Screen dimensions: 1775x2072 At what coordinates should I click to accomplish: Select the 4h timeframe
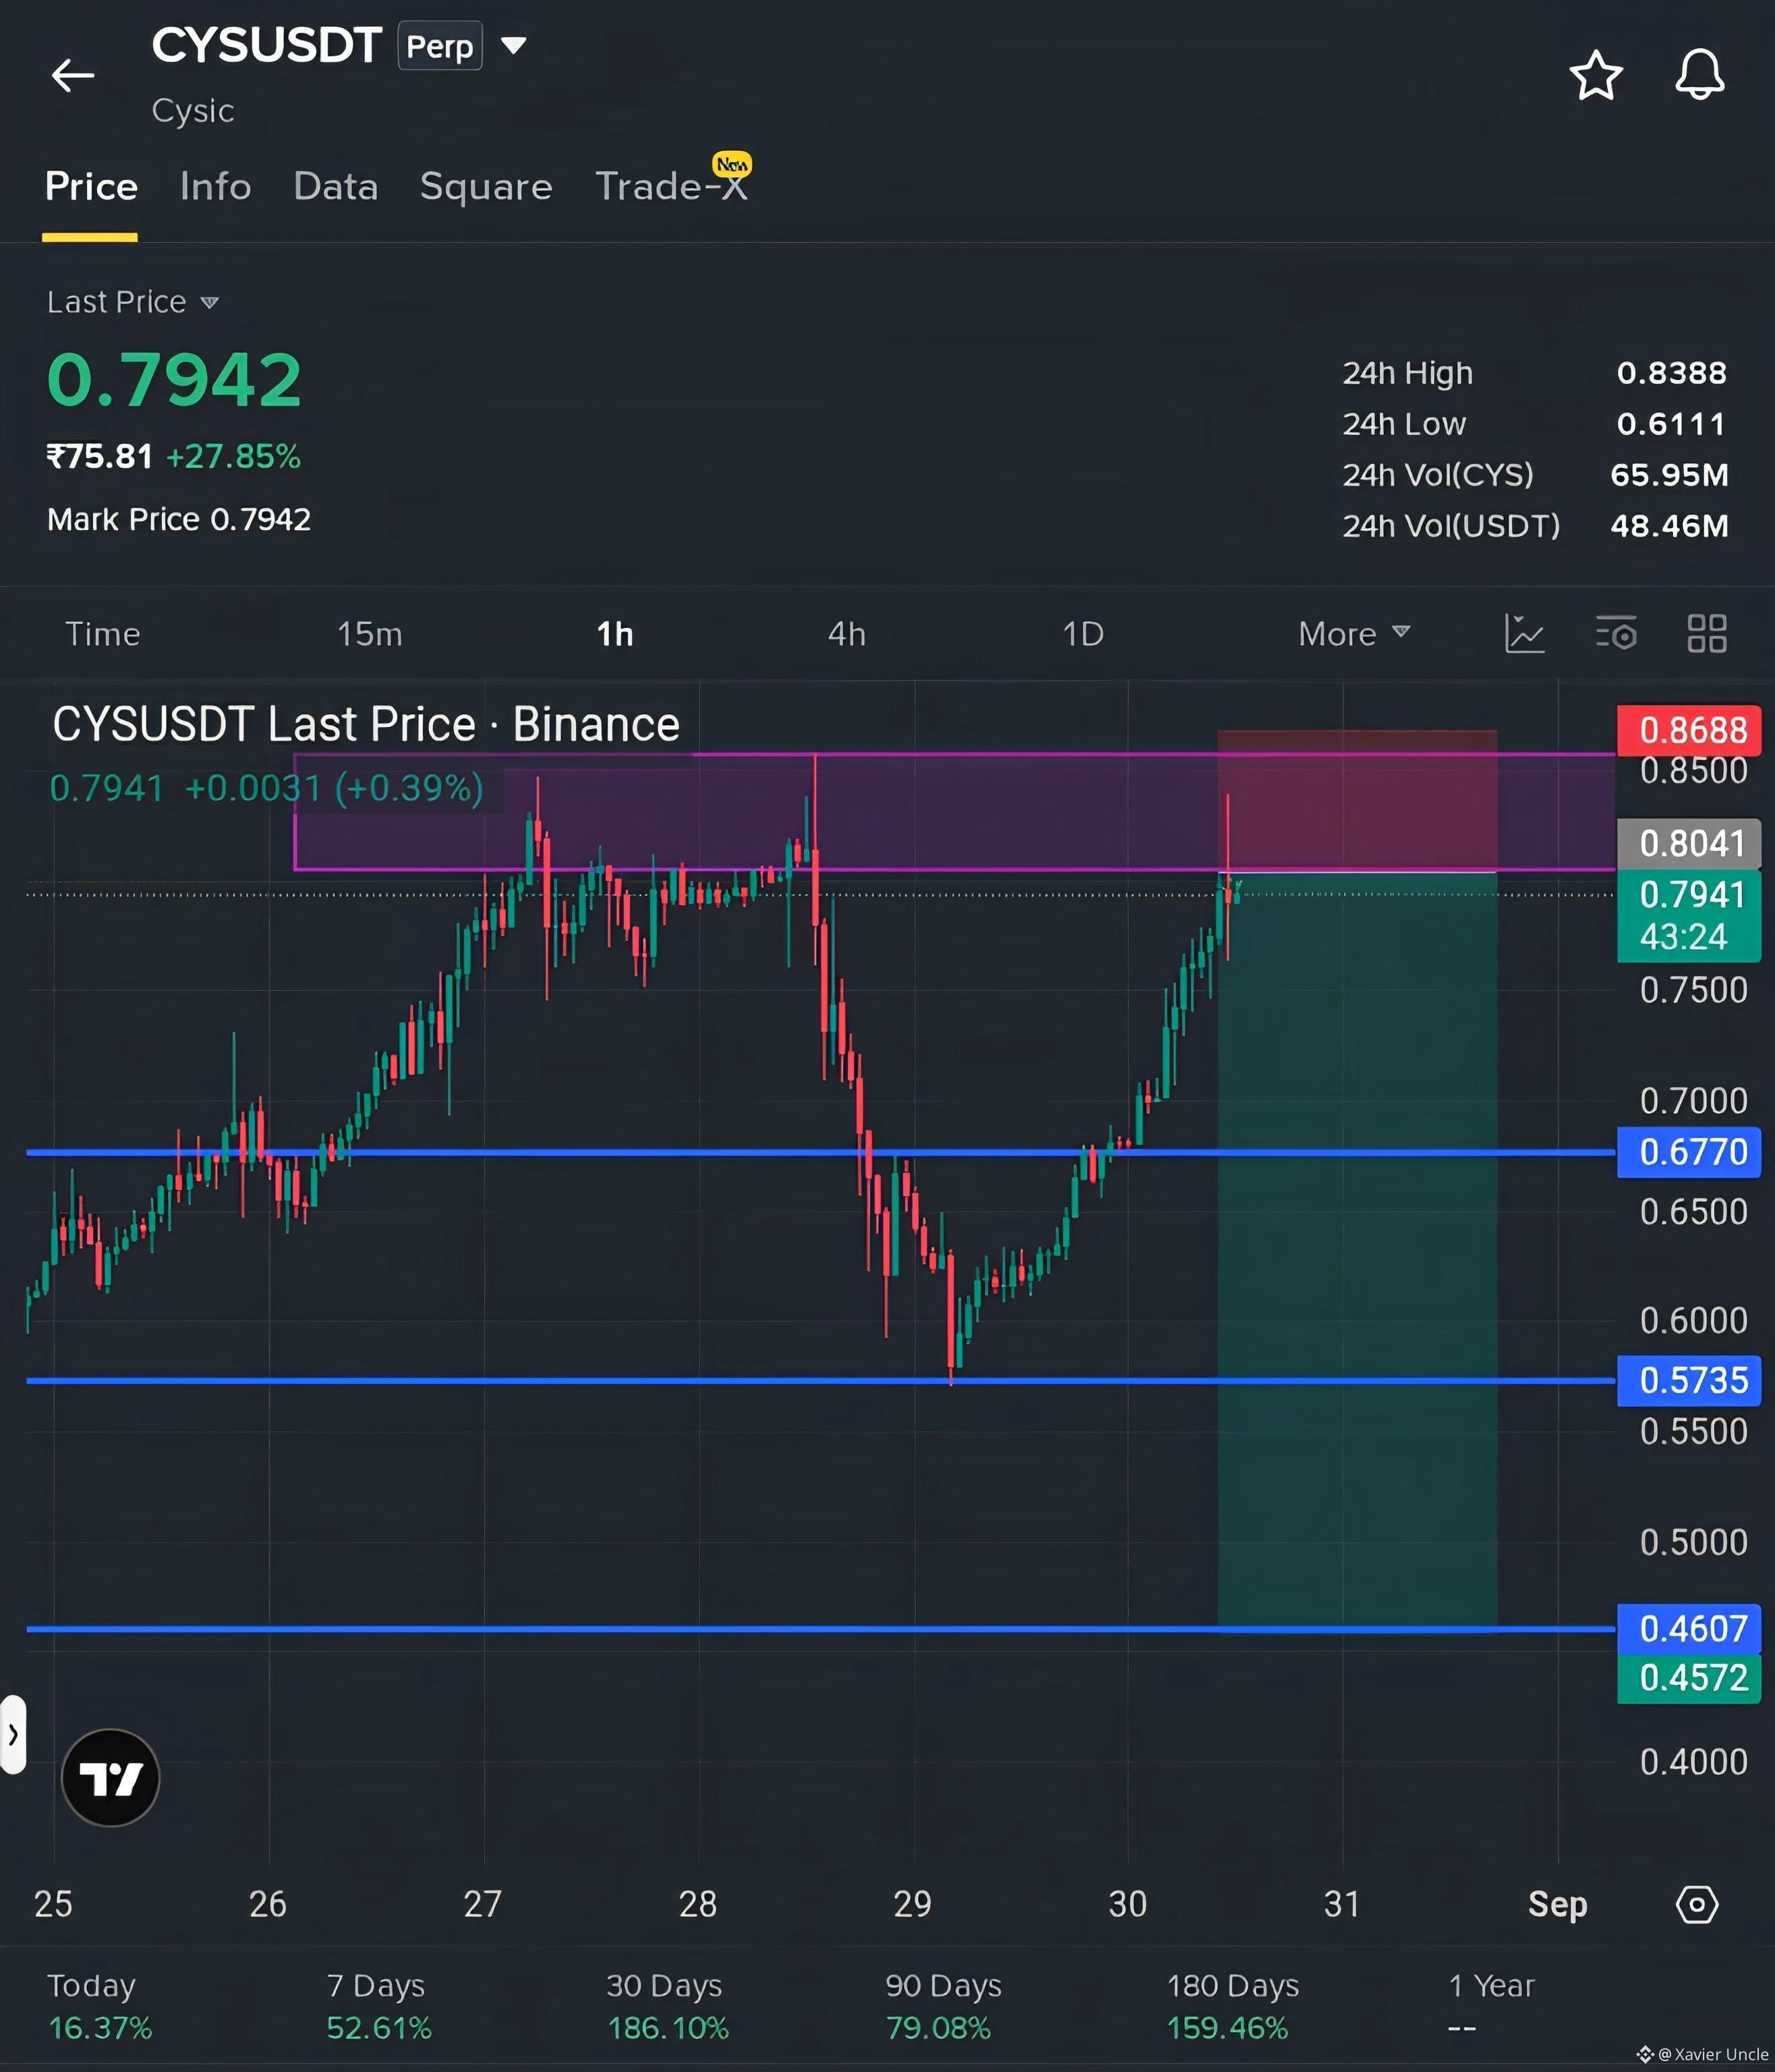[x=847, y=634]
